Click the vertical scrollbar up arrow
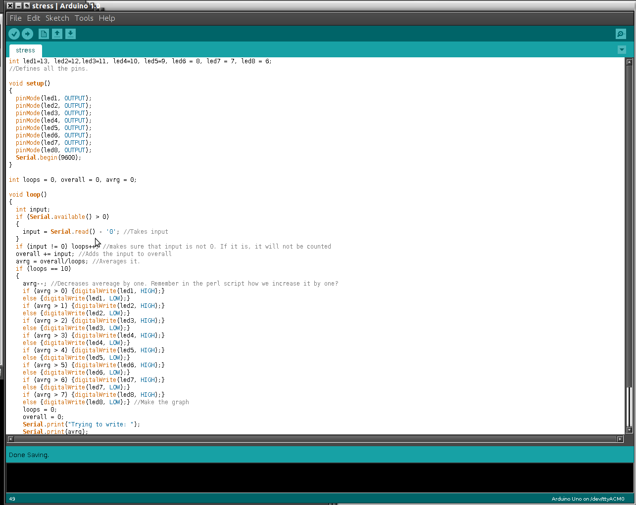Screen dimensions: 636x505 coord(630,62)
